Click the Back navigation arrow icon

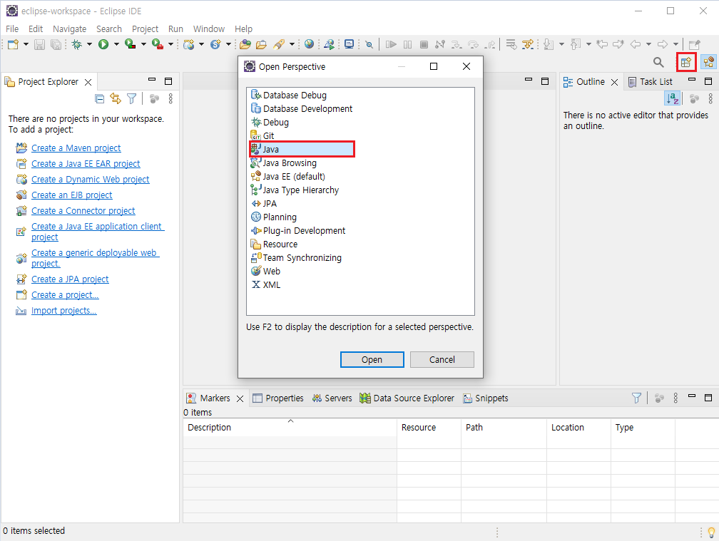pyautogui.click(x=636, y=44)
